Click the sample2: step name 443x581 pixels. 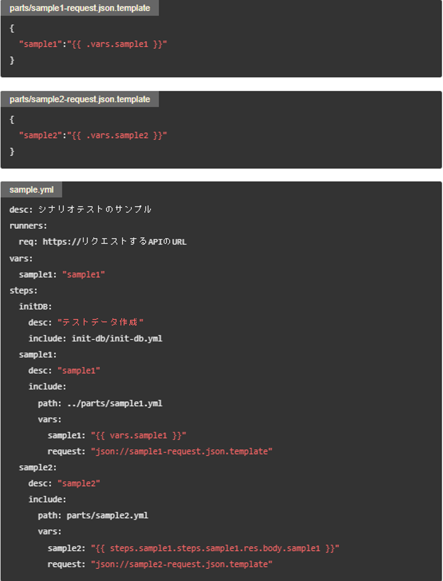pos(38,468)
